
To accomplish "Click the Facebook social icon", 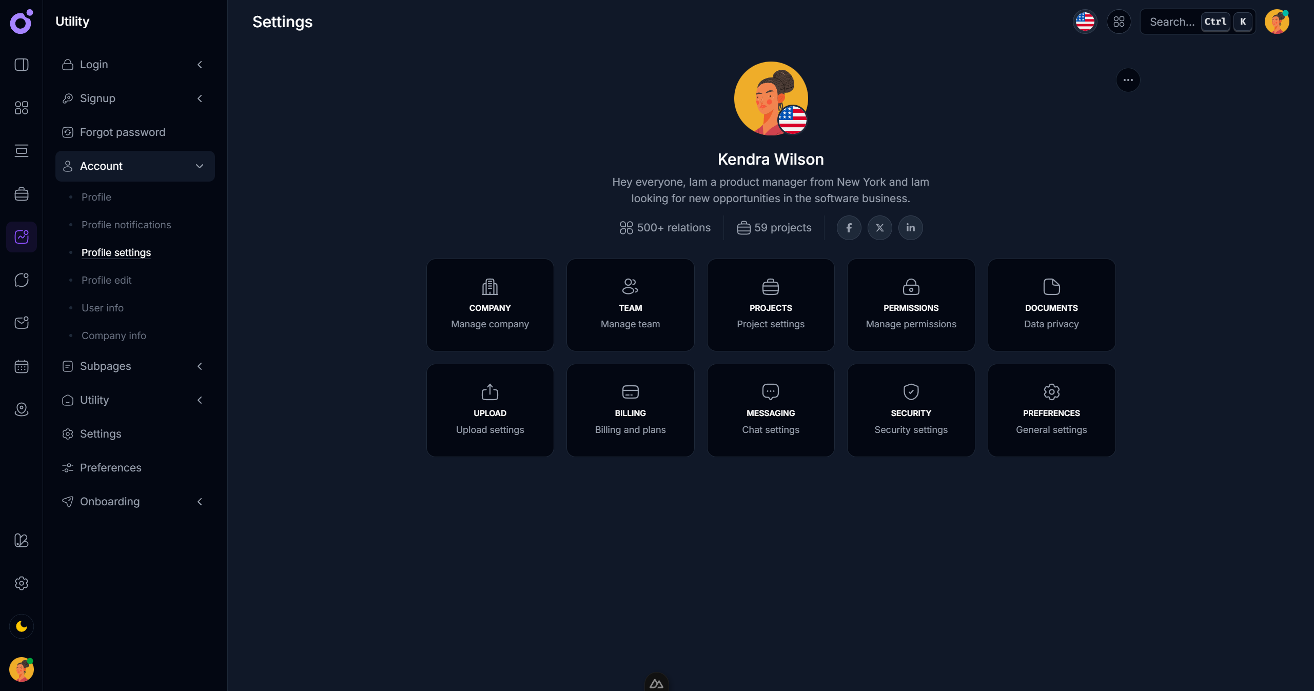I will point(849,228).
